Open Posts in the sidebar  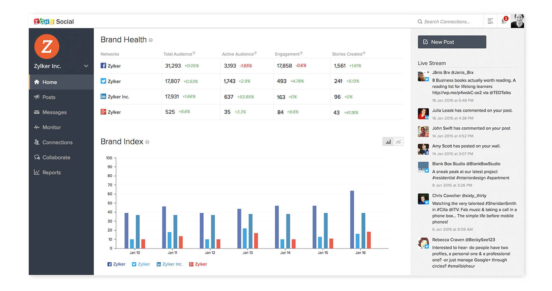pyautogui.click(x=49, y=97)
